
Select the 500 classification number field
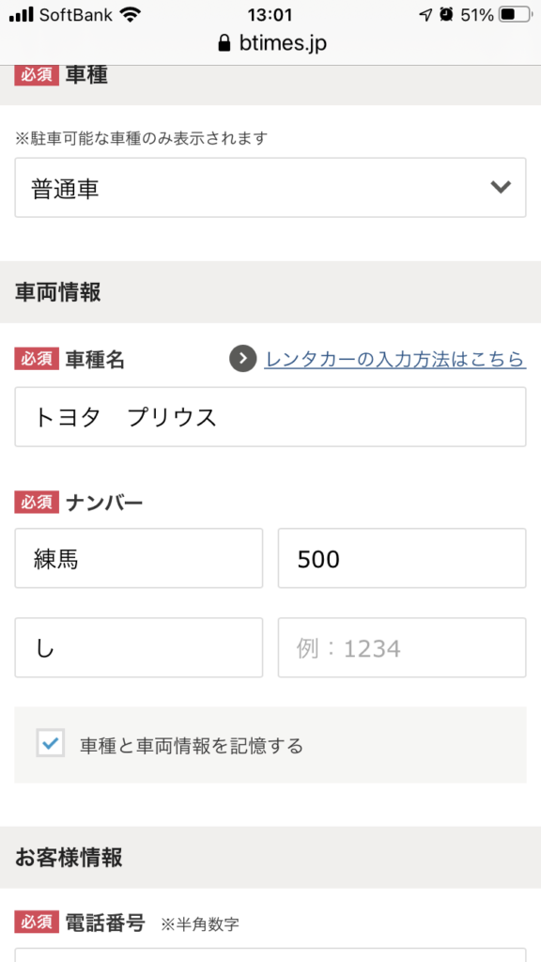pos(402,558)
